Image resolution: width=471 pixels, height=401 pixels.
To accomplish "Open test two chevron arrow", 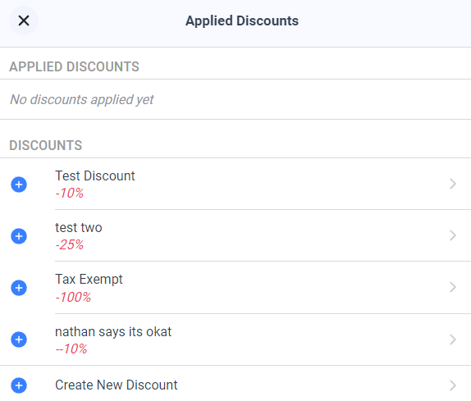I will tap(453, 235).
